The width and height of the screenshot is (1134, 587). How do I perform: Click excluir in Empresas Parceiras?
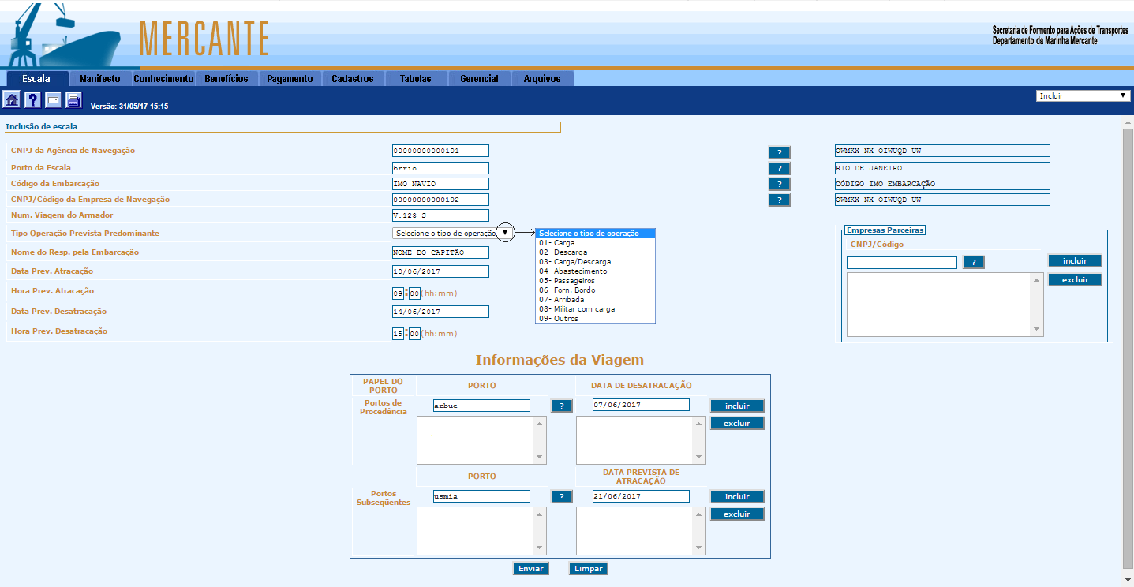tap(1075, 279)
